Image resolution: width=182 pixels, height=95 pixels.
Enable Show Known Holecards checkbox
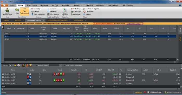tap(64, 66)
